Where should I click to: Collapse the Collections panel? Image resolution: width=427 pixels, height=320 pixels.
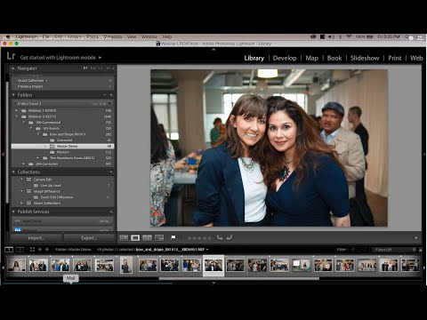click(x=13, y=172)
